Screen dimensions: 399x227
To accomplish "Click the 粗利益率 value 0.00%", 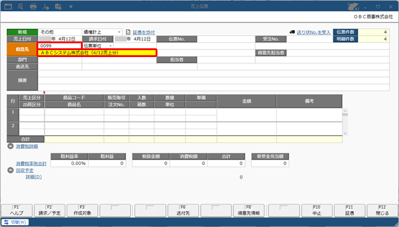I will [x=69, y=164].
